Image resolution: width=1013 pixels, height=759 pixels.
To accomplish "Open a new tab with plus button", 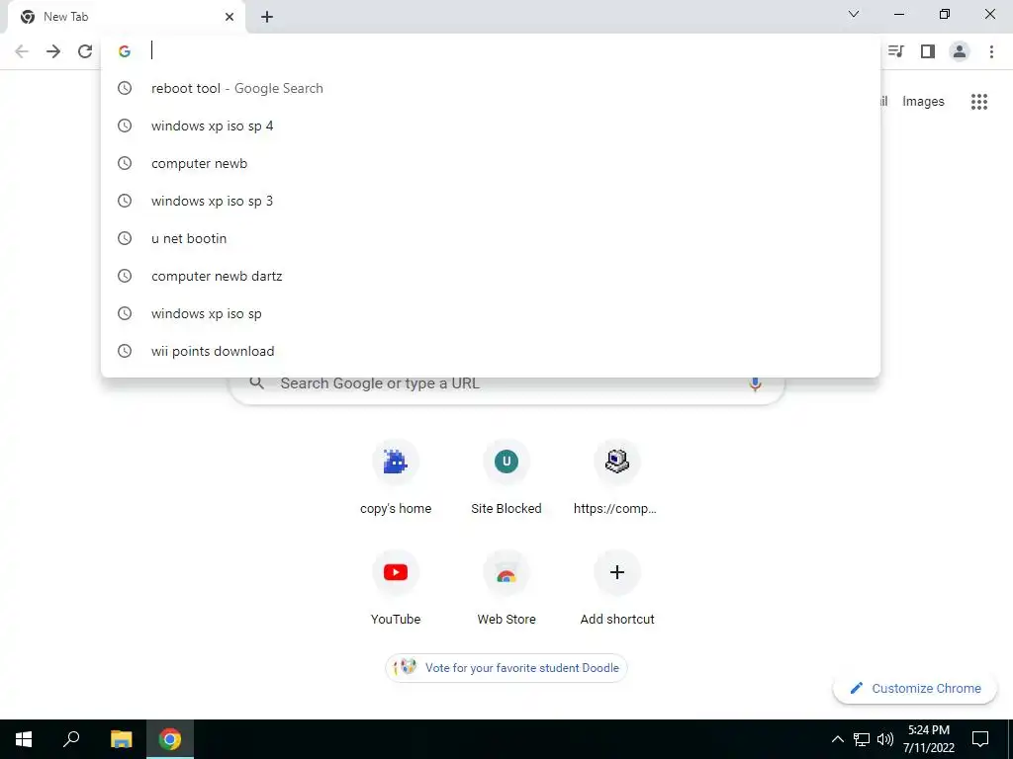I will (x=267, y=17).
